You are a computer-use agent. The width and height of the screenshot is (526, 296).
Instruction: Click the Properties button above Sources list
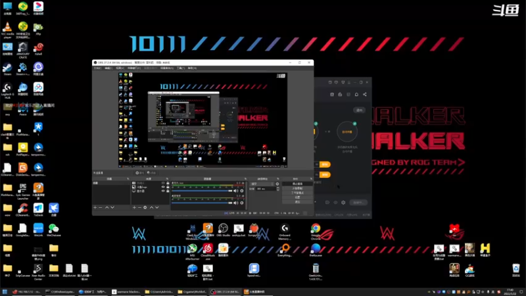point(139,173)
